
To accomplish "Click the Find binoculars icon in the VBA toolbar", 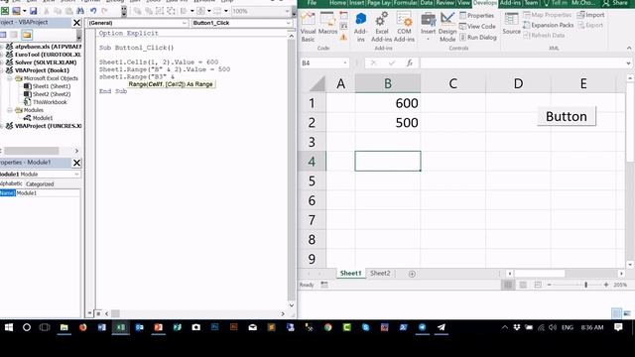I will [80, 11].
